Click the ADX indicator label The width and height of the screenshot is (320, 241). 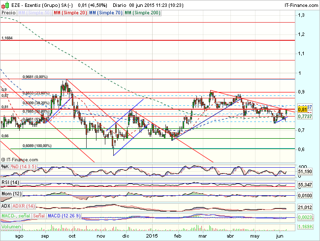[6, 207]
